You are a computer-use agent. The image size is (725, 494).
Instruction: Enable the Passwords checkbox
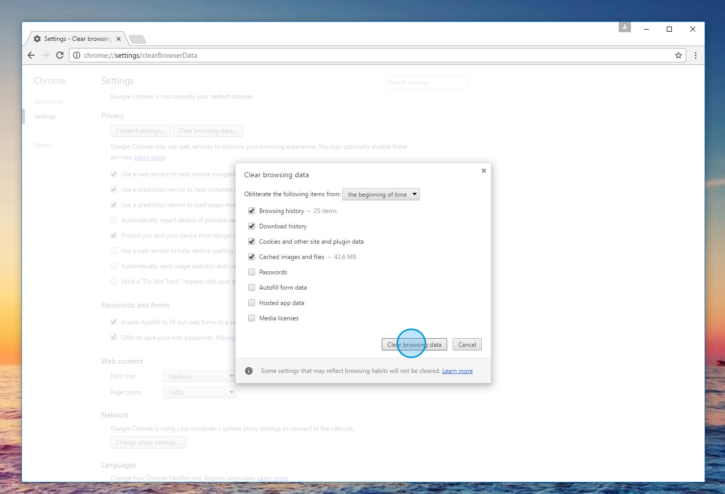tap(251, 272)
